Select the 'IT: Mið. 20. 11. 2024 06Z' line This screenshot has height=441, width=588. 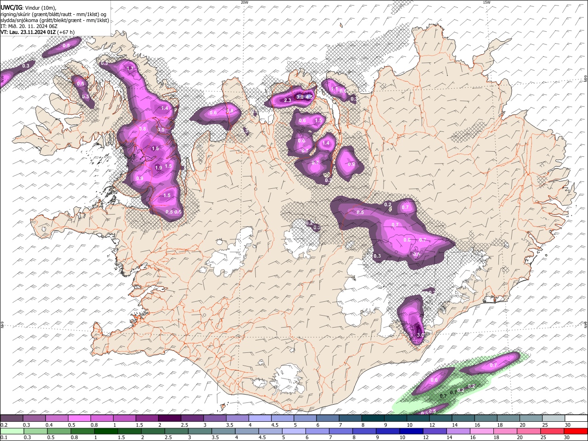(x=28, y=26)
